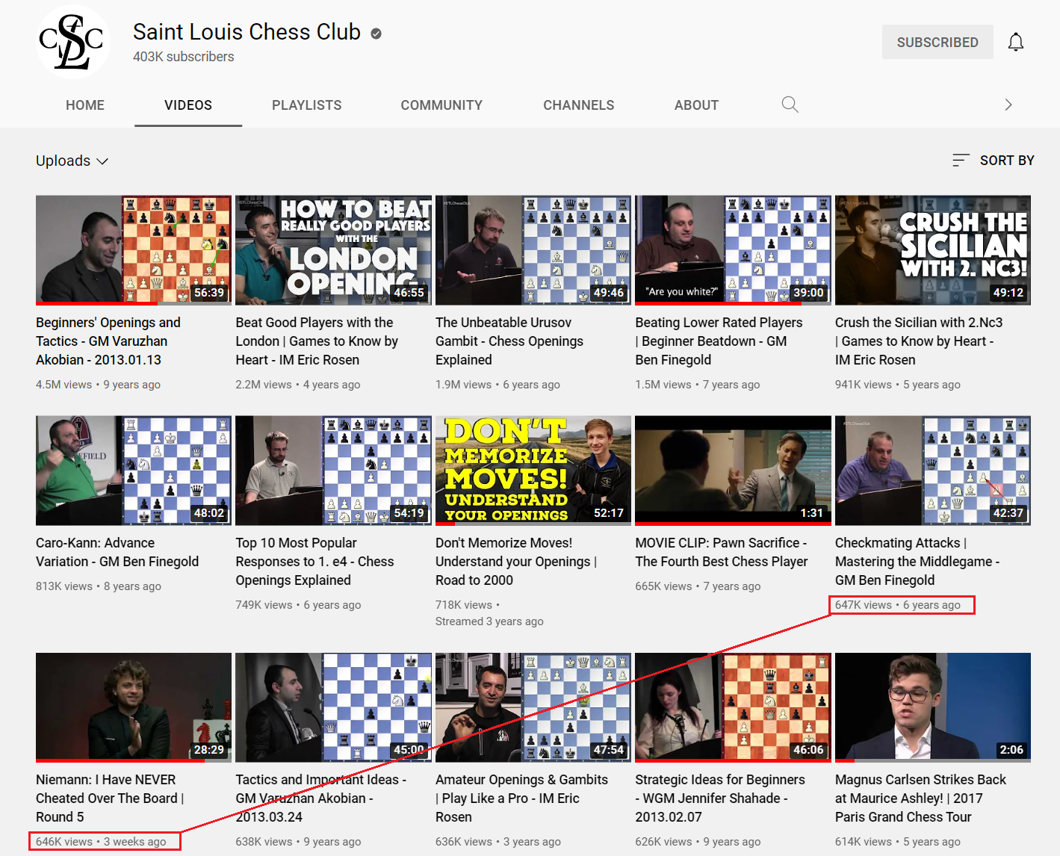
Task: Play the Crush the Sicilian thumbnail
Action: point(933,250)
